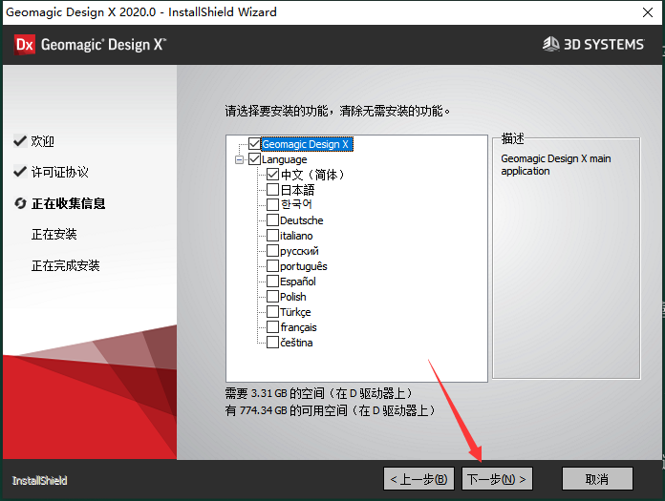This screenshot has width=665, height=501.
Task: Click the français tree row label
Action: [298, 327]
